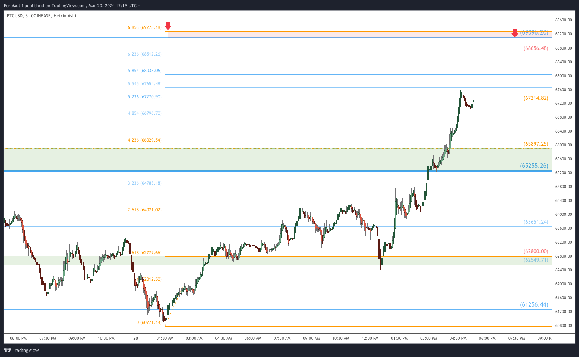Click the 07:30 AM time axis label

(282, 338)
